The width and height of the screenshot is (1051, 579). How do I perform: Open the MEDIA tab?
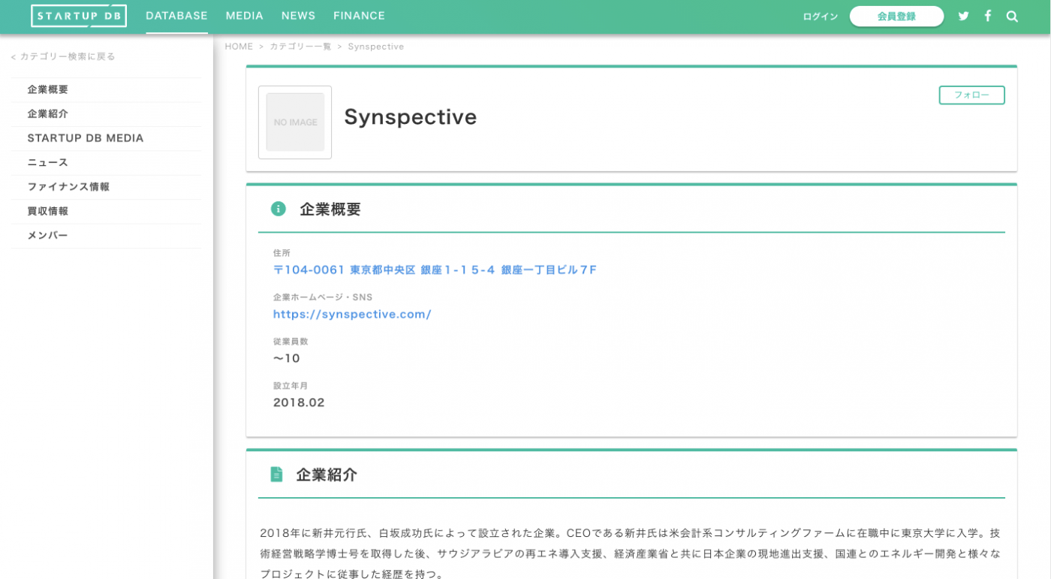click(245, 16)
